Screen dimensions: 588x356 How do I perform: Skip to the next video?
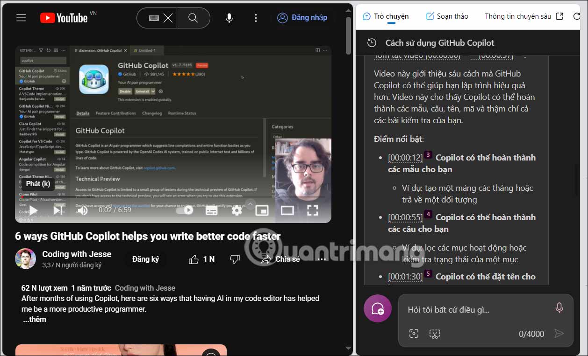(57, 210)
